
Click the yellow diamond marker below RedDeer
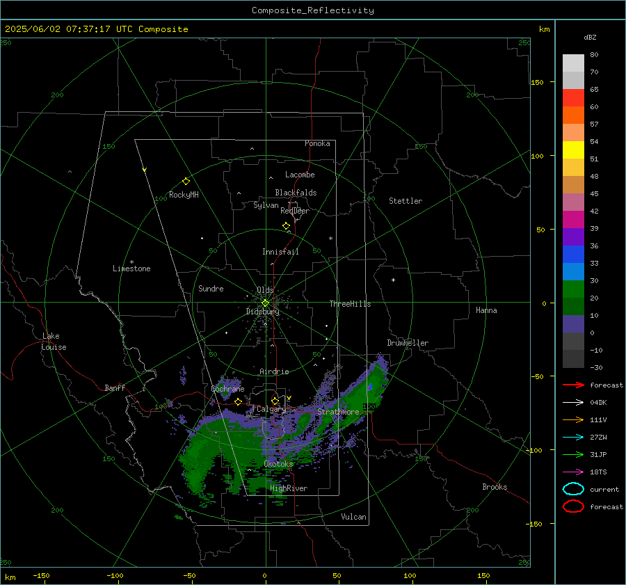287,226
